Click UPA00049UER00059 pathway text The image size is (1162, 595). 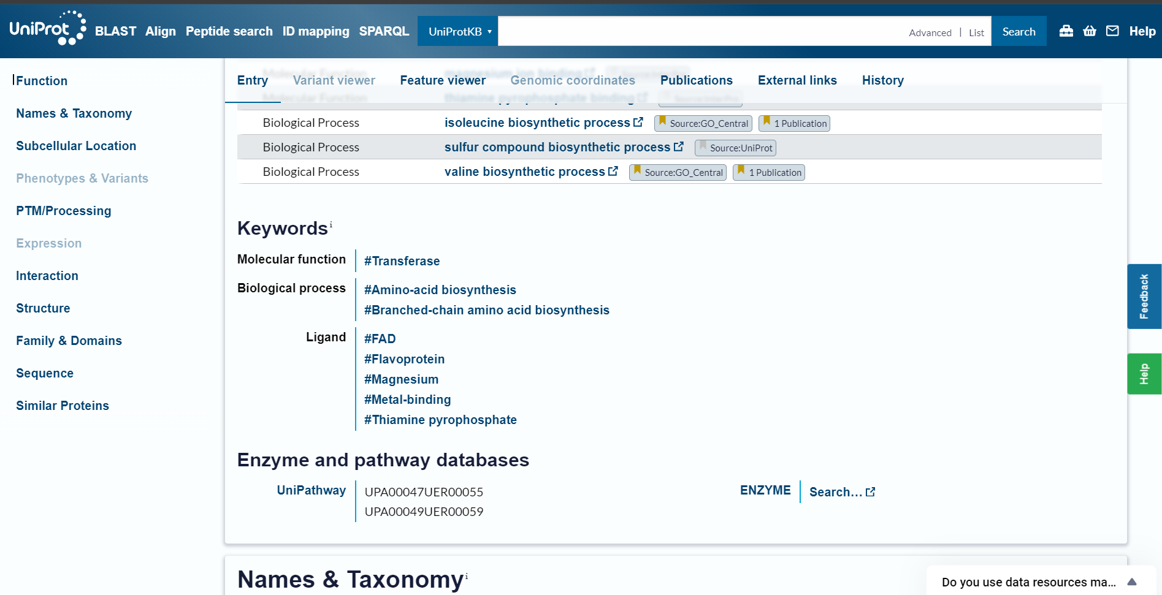[x=424, y=512]
